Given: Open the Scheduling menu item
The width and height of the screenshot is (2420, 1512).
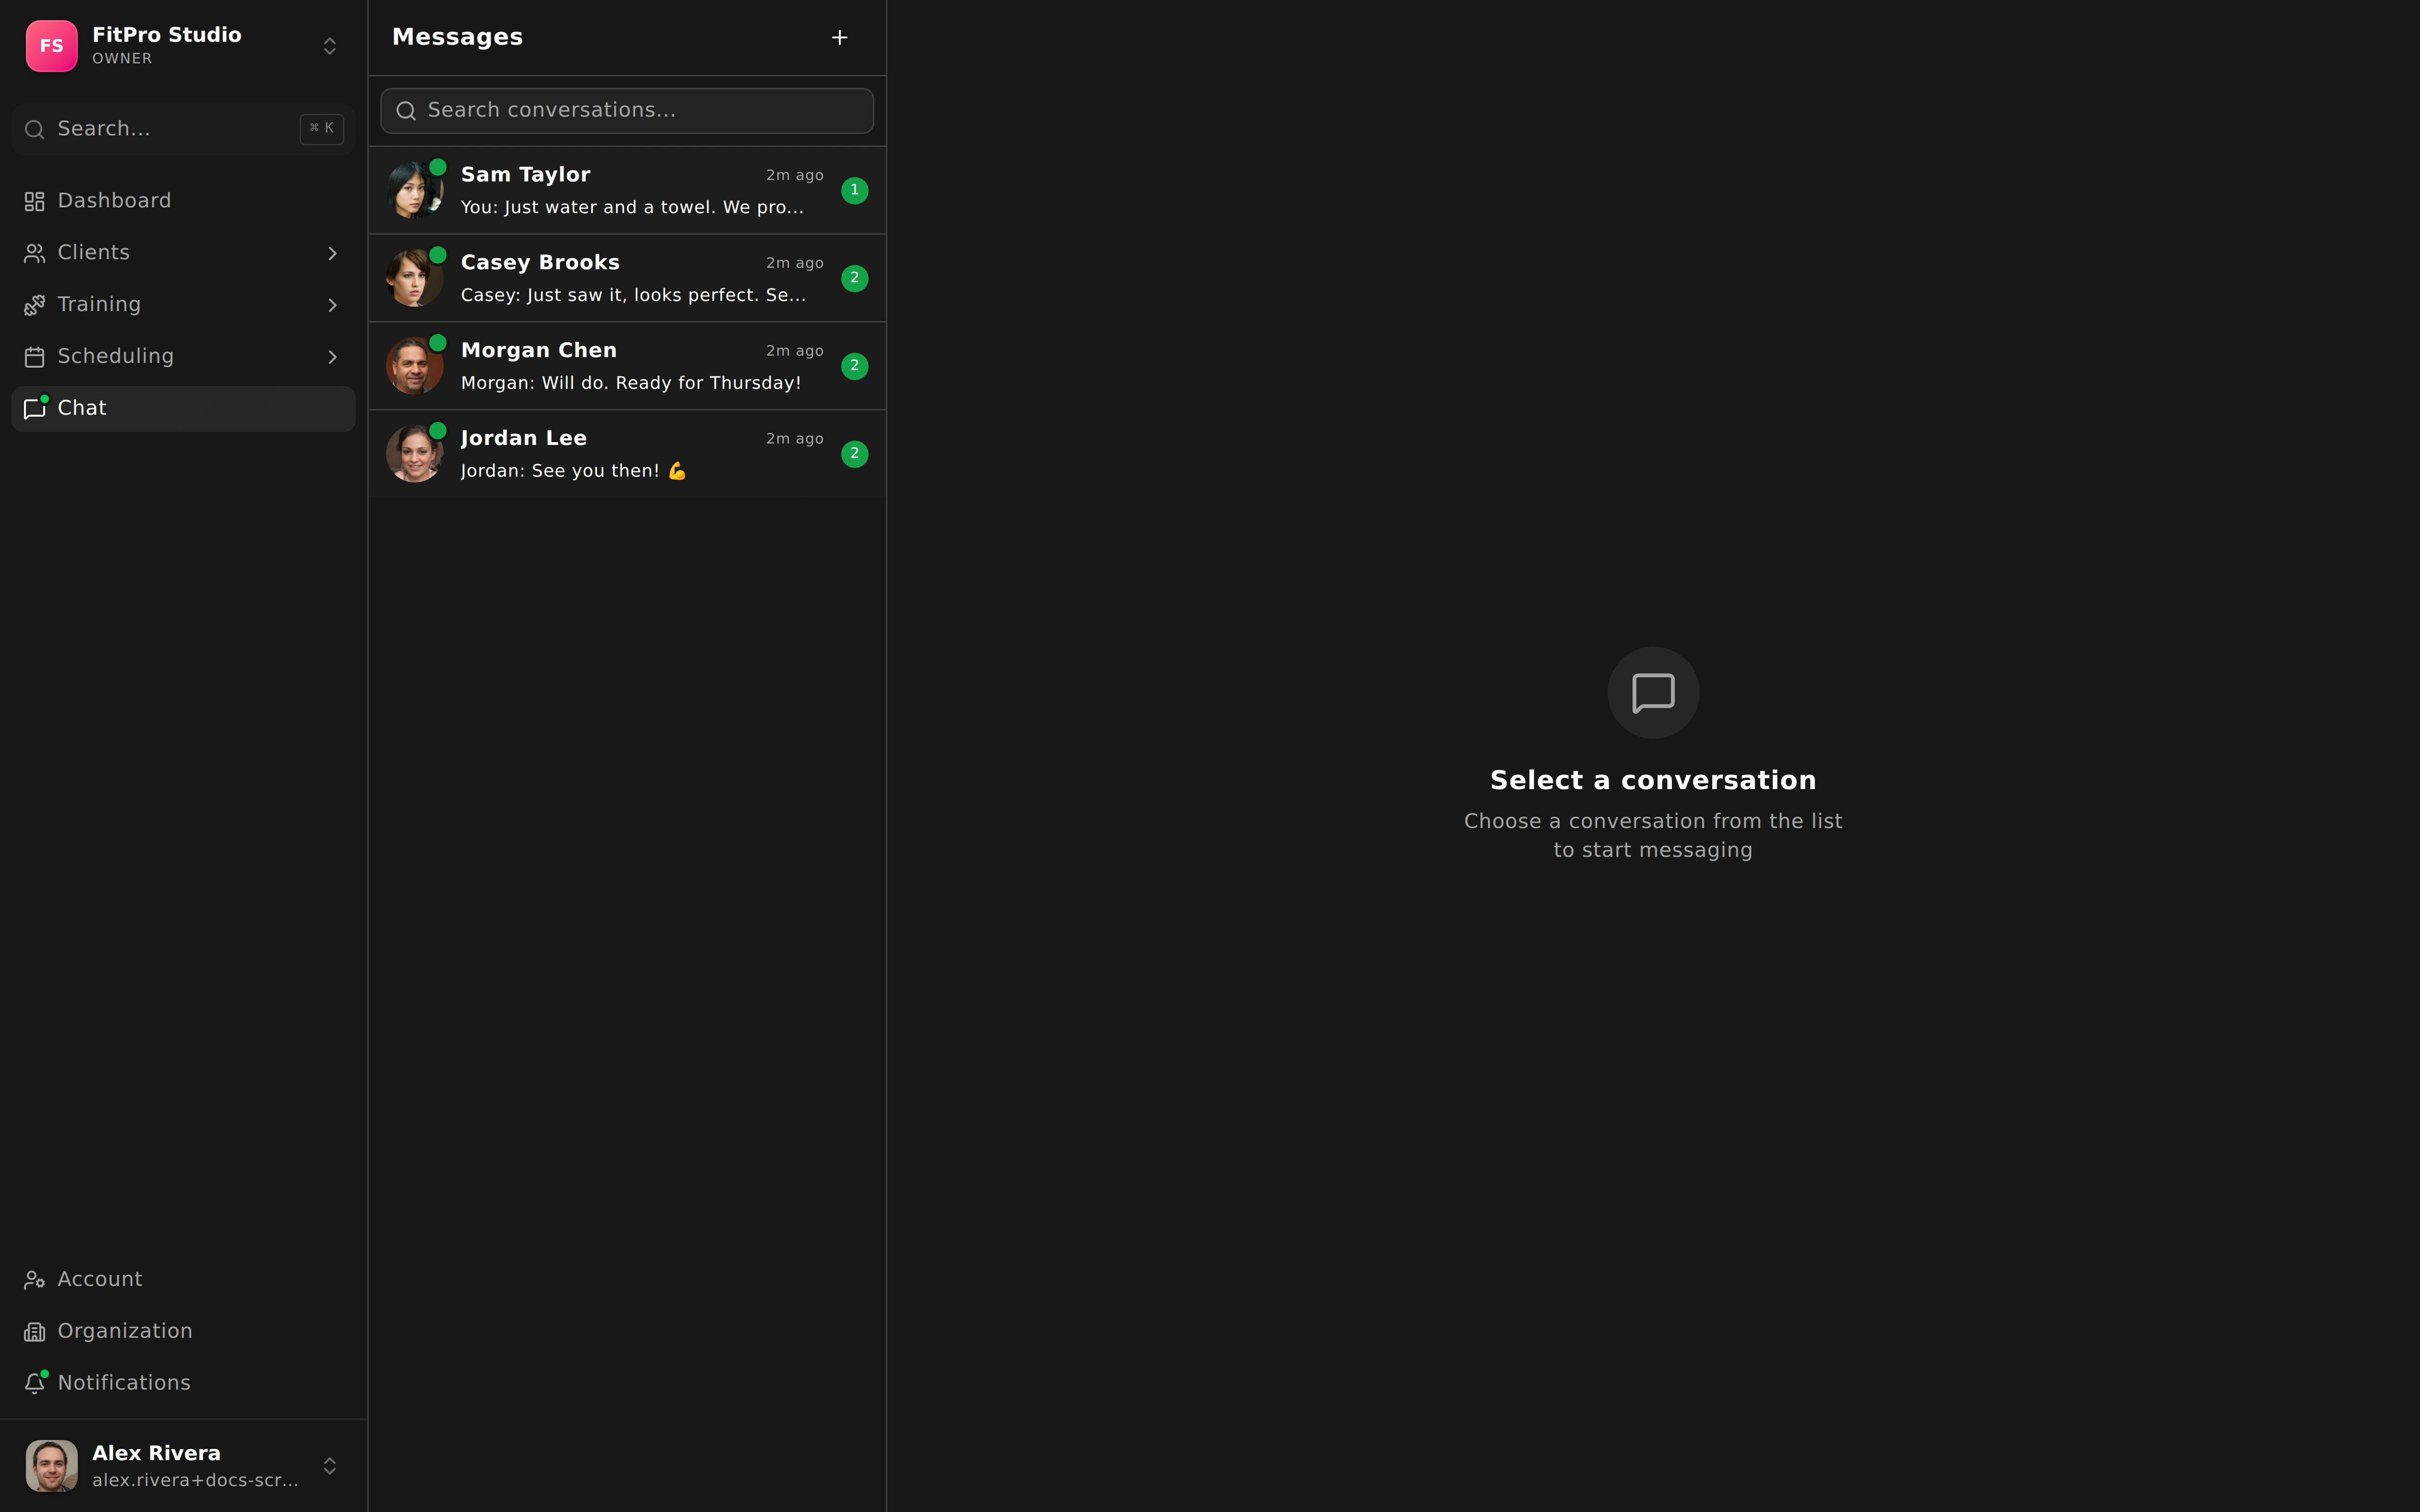Looking at the screenshot, I should pyautogui.click(x=183, y=357).
